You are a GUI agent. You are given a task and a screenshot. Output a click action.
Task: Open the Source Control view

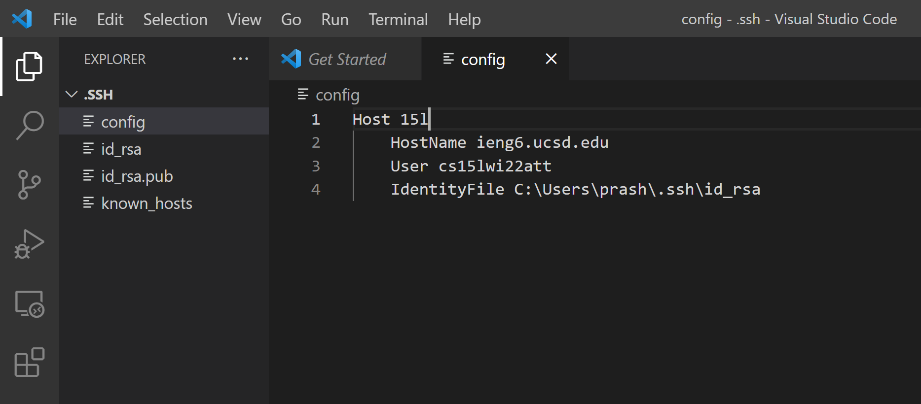point(30,185)
